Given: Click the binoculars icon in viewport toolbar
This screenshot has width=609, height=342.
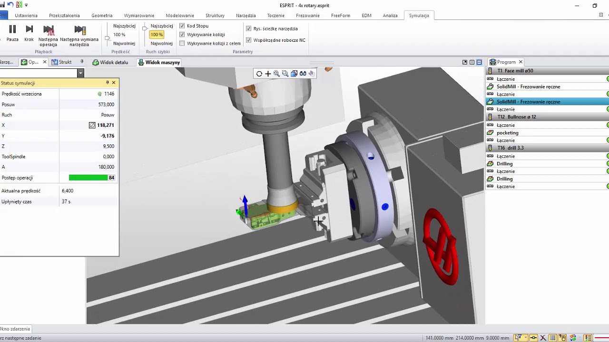Looking at the screenshot, I should [x=303, y=74].
